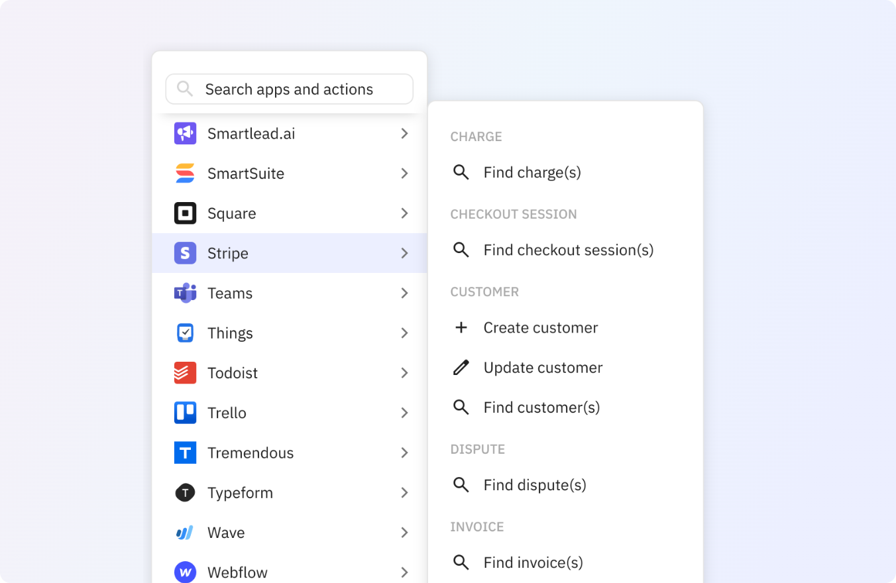Expand the SmartSuite chevron arrow
The image size is (896, 583).
[404, 174]
